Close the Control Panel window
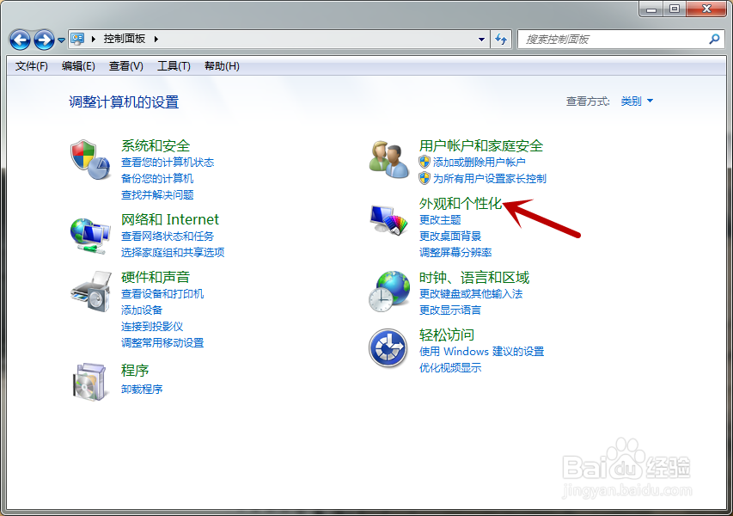Image resolution: width=733 pixels, height=516 pixels. point(707,9)
